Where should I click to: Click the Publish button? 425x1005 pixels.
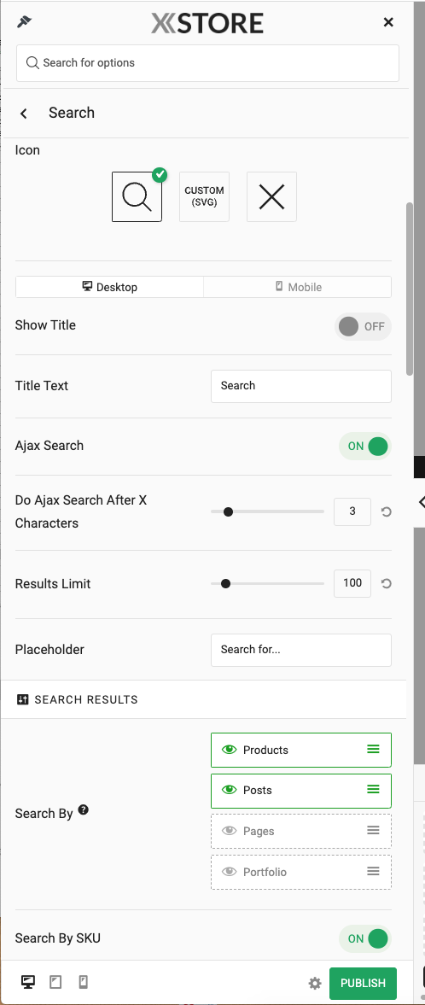363,983
